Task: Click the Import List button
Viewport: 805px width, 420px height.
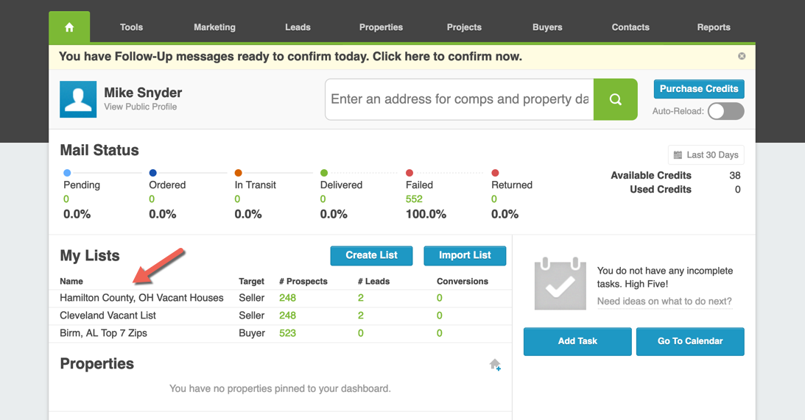Action: (x=465, y=255)
